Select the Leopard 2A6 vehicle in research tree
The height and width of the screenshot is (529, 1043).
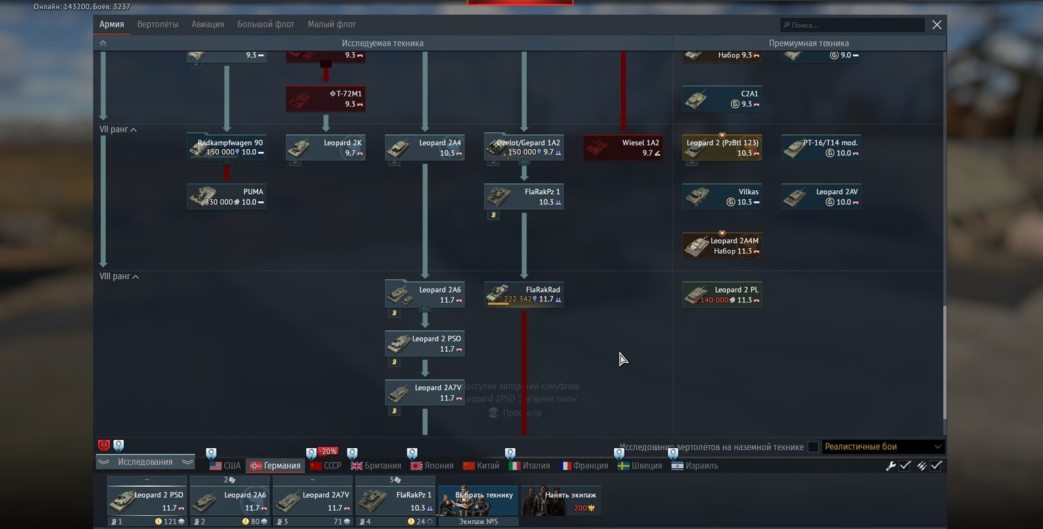424,294
